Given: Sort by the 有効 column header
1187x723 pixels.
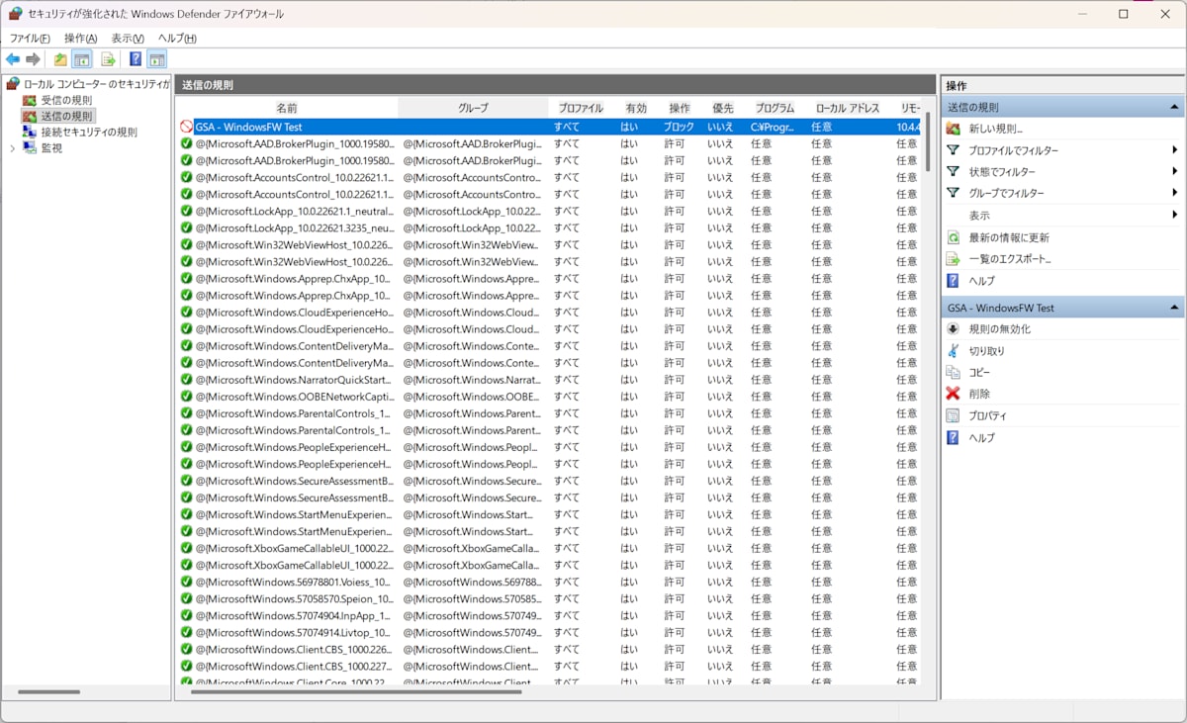Looking at the screenshot, I should [x=636, y=107].
